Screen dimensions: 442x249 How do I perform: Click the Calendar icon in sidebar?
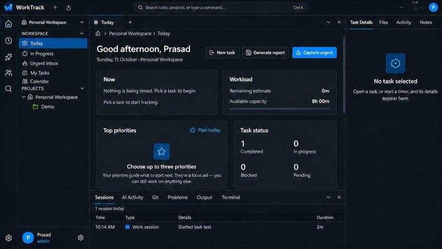click(25, 81)
